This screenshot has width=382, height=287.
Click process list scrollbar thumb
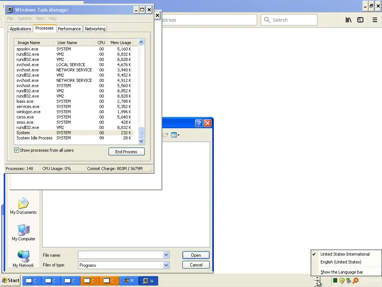141,132
